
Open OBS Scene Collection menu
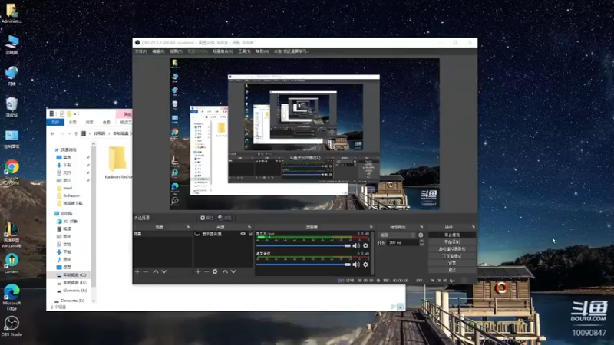click(223, 51)
